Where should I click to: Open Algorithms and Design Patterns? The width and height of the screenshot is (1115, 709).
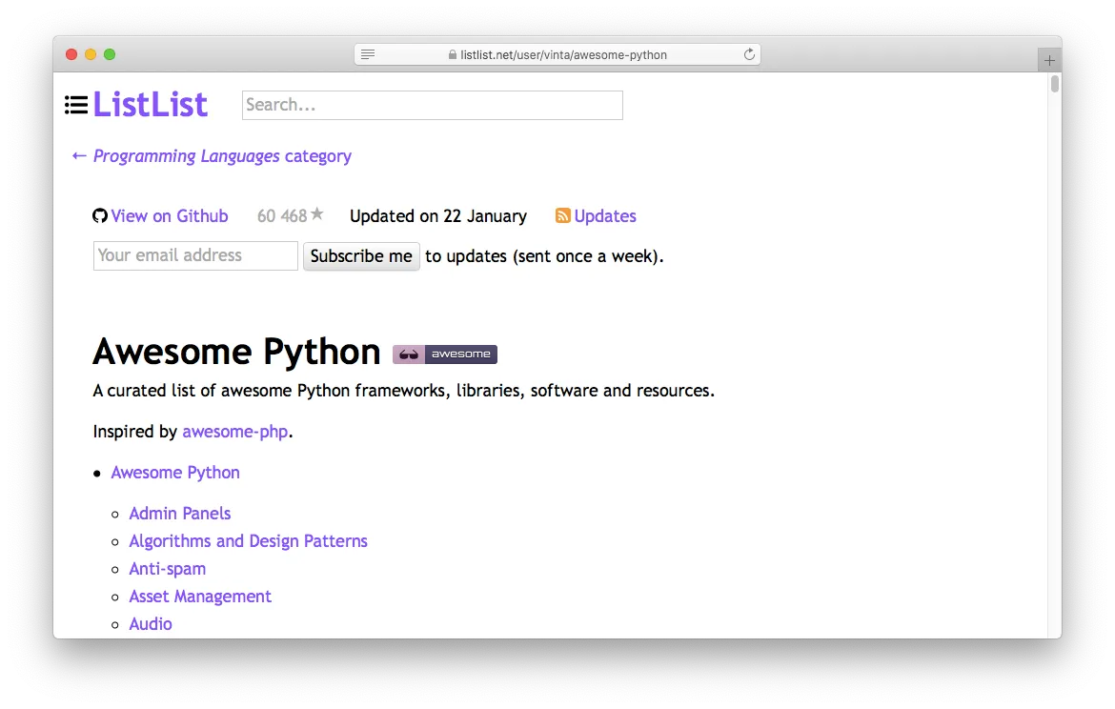[248, 540]
